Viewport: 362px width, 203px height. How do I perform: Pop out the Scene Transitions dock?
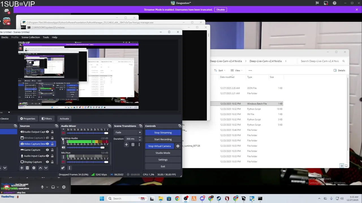click(140, 126)
